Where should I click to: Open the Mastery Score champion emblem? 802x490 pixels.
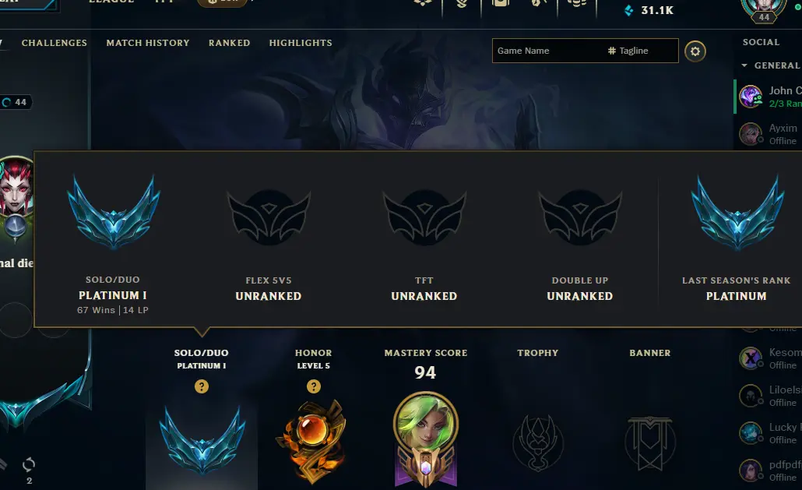426,440
